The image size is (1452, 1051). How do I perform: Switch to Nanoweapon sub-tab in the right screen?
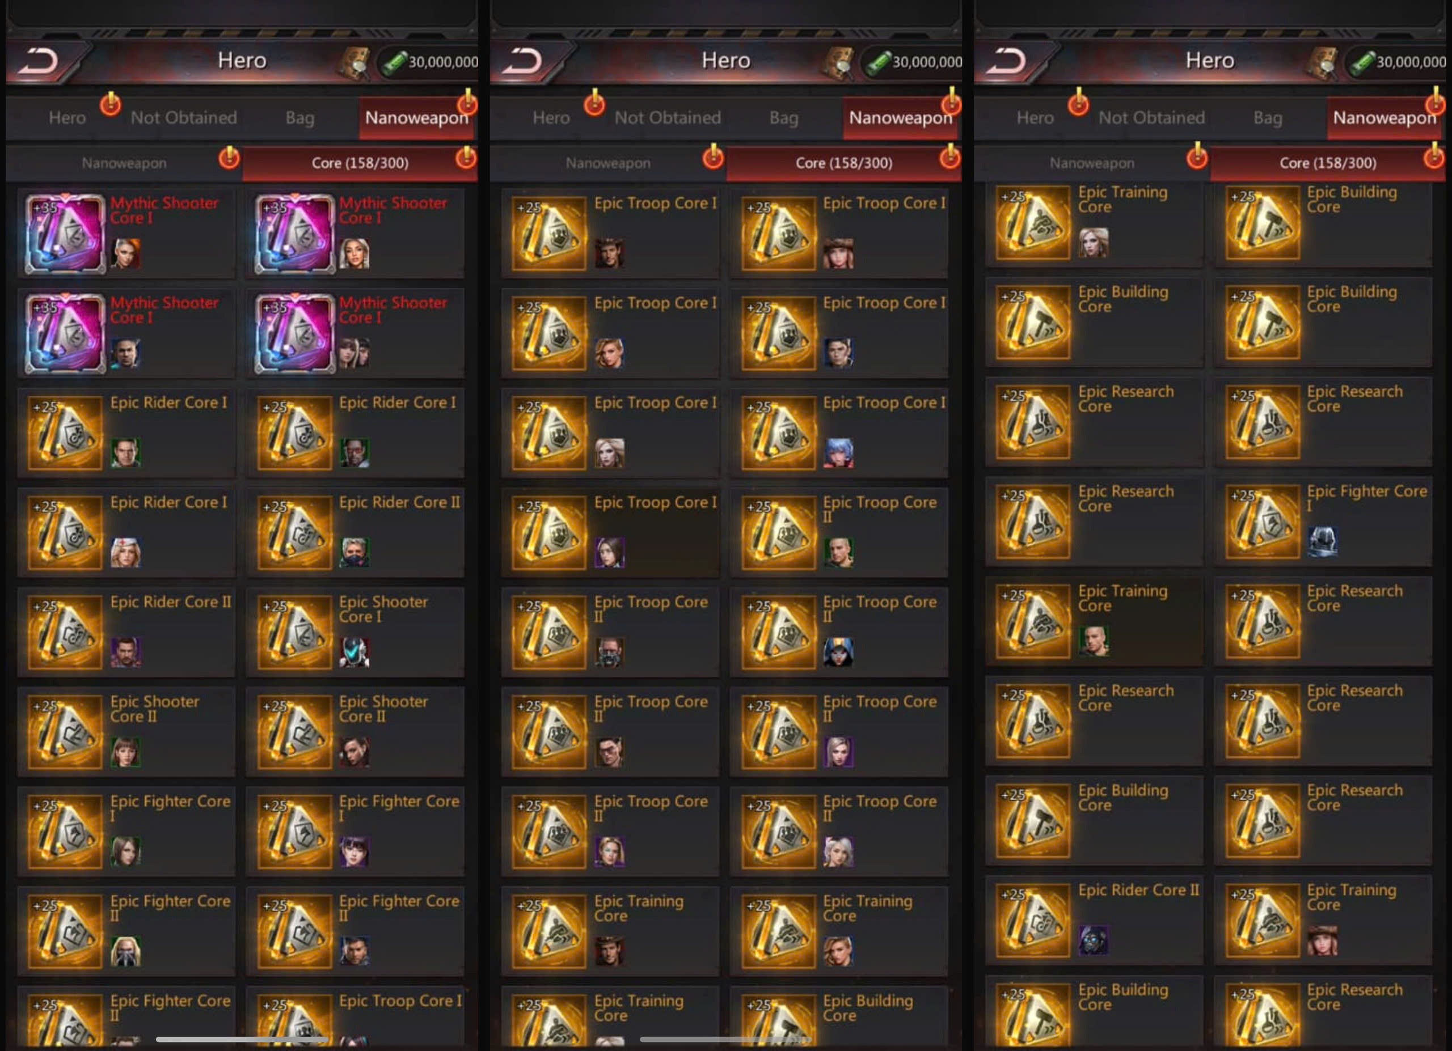pos(1092,163)
